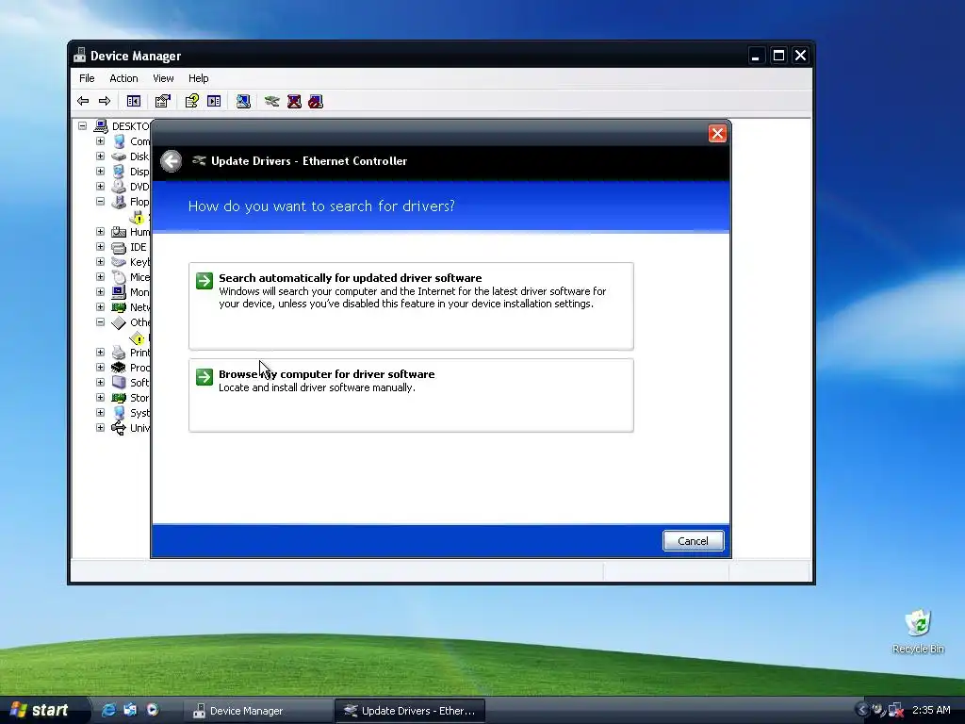965x724 pixels.
Task: Open Properties from the Device Manager toolbar
Action: [162, 101]
